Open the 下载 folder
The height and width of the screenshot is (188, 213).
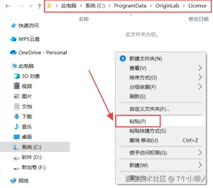point(27,117)
